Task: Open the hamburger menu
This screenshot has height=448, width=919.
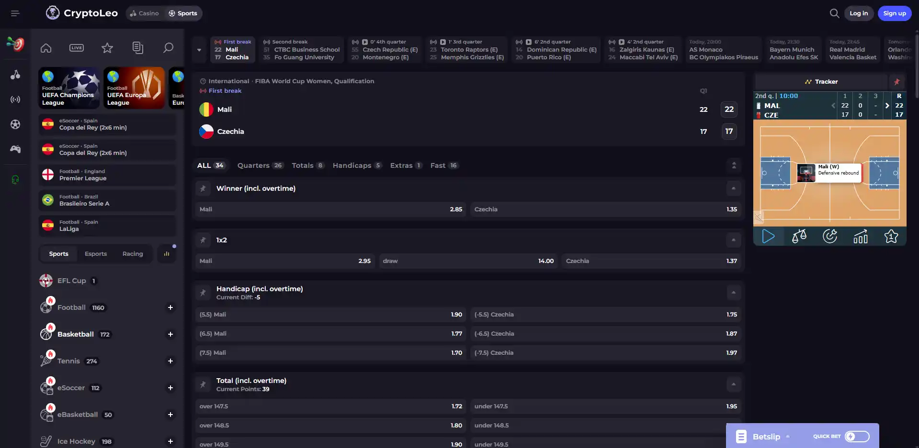Action: click(15, 13)
